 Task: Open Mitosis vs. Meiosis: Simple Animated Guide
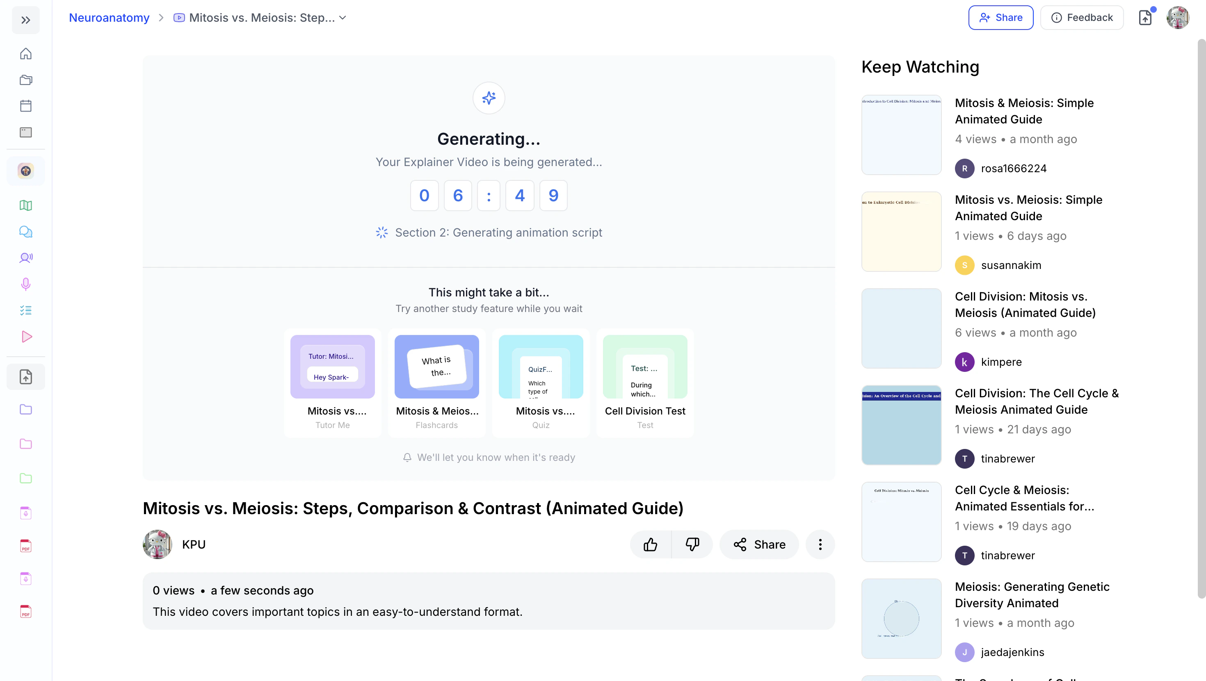pos(1028,208)
